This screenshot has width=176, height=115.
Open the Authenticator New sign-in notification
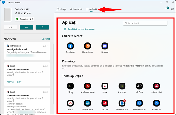[27, 51]
